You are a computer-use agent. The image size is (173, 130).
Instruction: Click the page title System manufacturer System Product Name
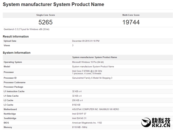click(53, 4)
